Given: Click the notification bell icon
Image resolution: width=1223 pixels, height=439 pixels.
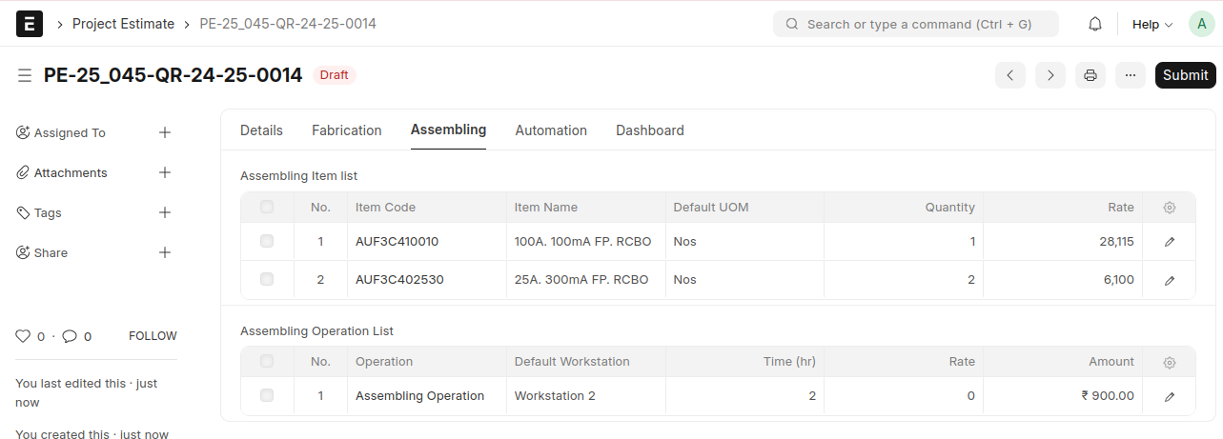Looking at the screenshot, I should pos(1095,24).
